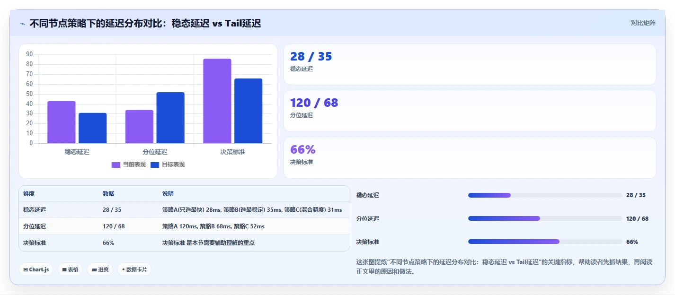Click the 120 / 68 table cell
The image size is (675, 295).
(114, 226)
